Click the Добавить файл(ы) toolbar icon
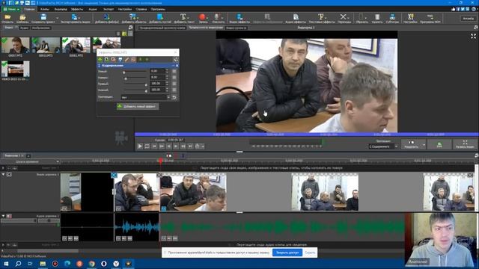Viewport: 479px width, 269px height. click(x=106, y=18)
